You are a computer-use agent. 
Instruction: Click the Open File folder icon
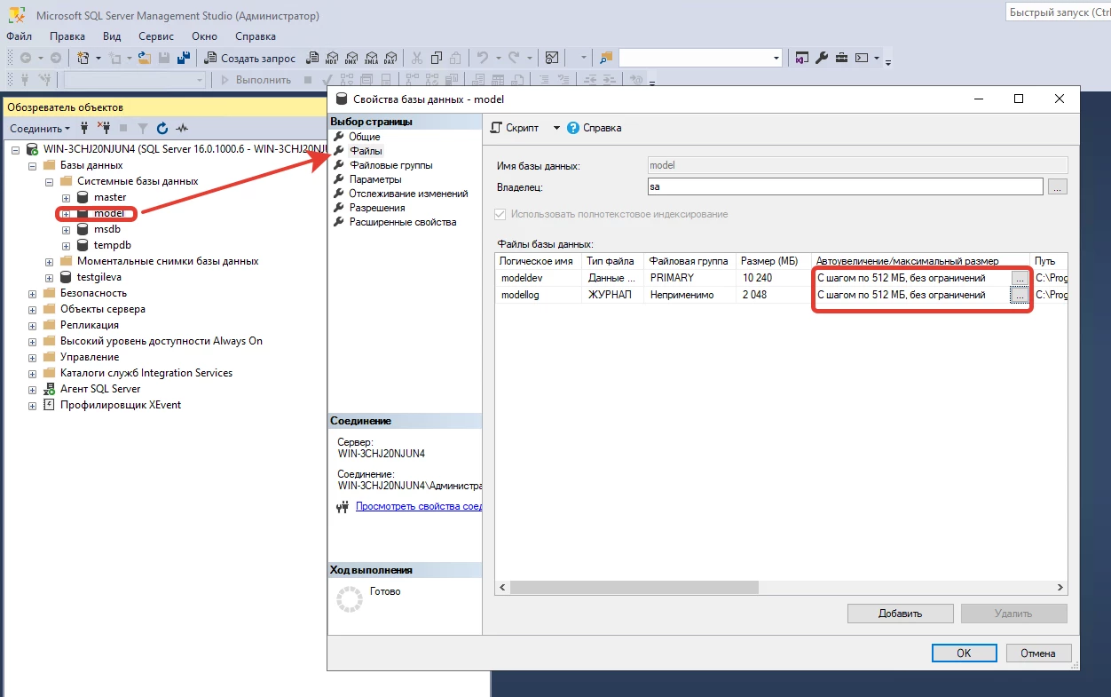pos(144,59)
